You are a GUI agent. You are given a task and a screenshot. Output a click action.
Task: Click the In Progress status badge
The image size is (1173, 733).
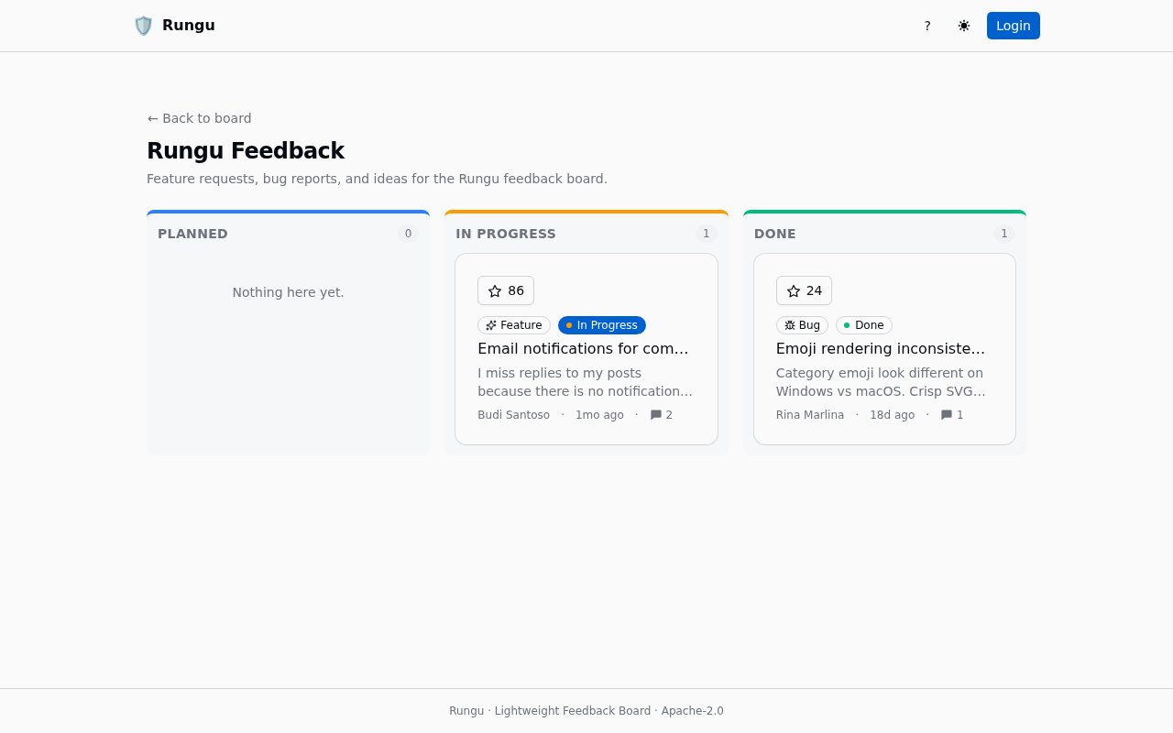coord(602,325)
